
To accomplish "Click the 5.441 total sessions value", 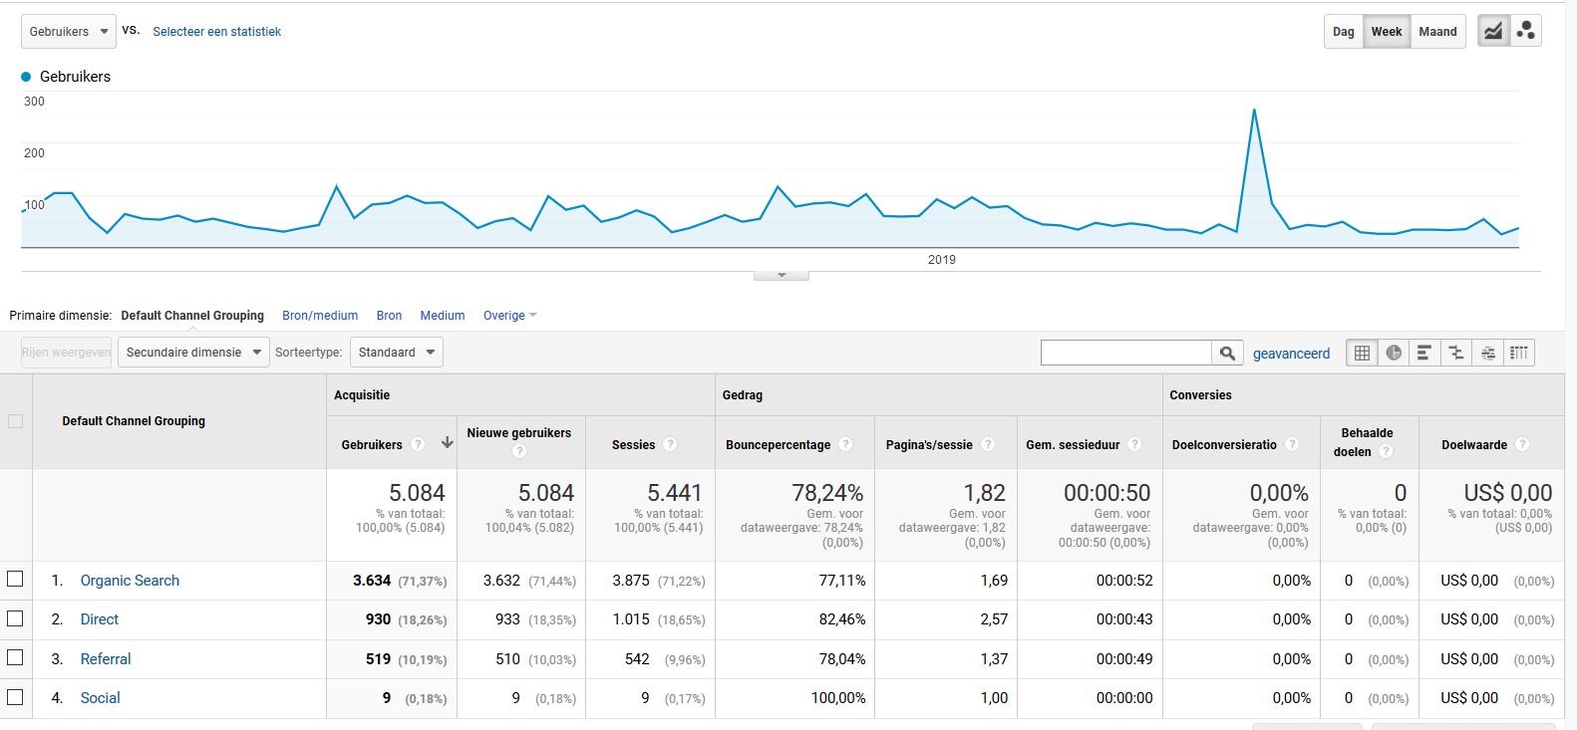I will [675, 493].
